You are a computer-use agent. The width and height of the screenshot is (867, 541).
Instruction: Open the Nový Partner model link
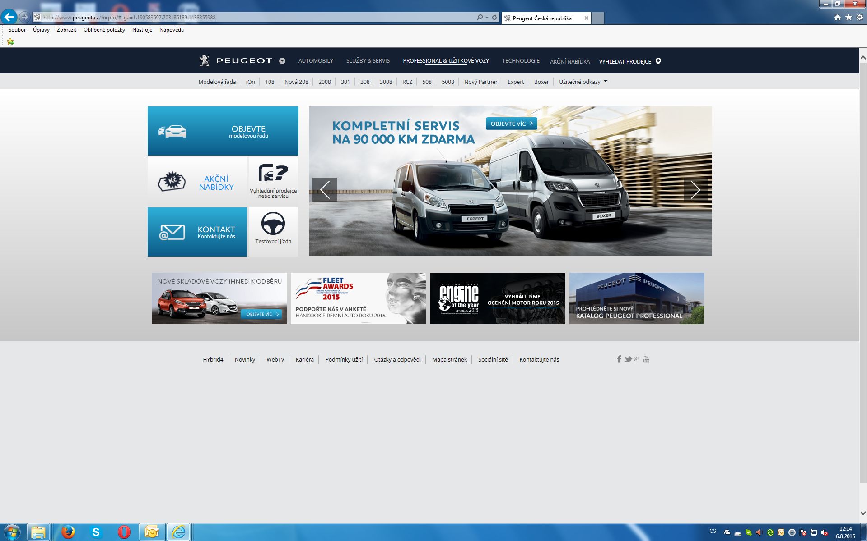(x=481, y=82)
